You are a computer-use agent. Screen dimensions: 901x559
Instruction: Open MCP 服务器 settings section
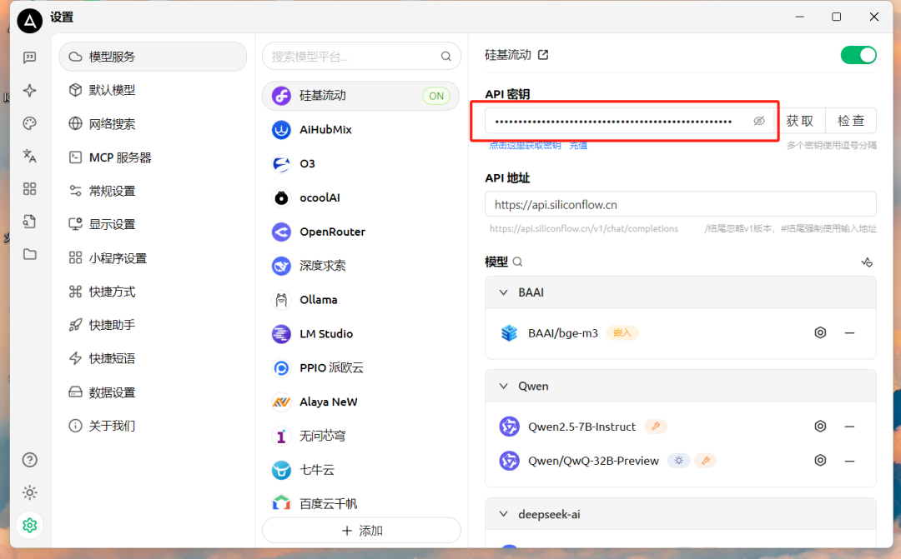(x=153, y=157)
